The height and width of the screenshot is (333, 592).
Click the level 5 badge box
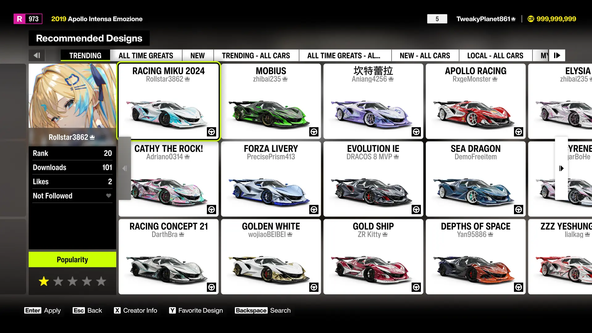[437, 19]
